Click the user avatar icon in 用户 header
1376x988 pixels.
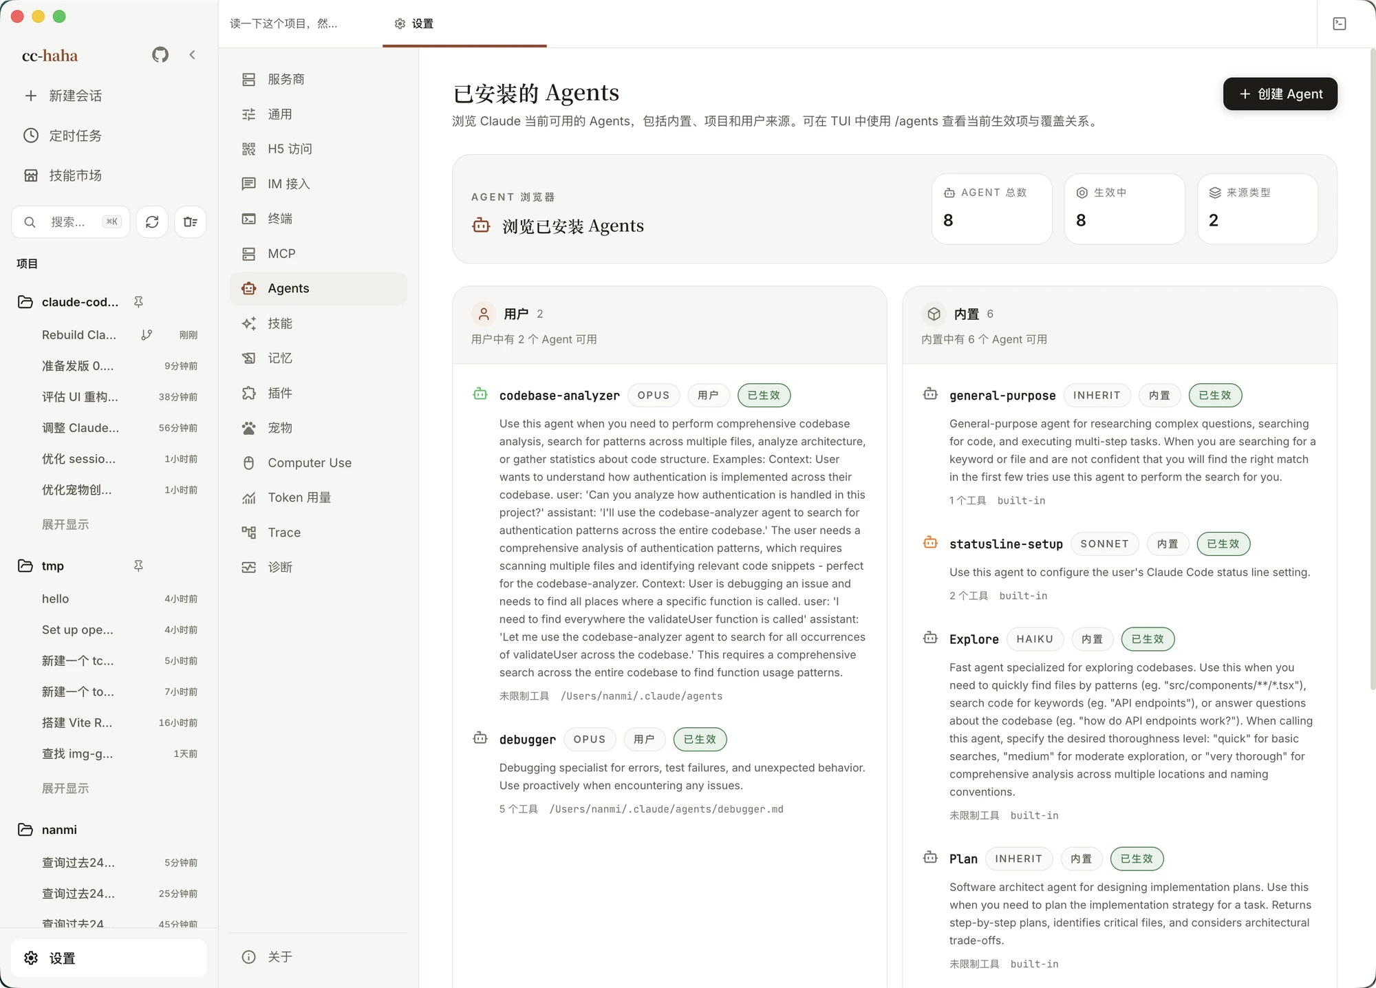point(484,314)
